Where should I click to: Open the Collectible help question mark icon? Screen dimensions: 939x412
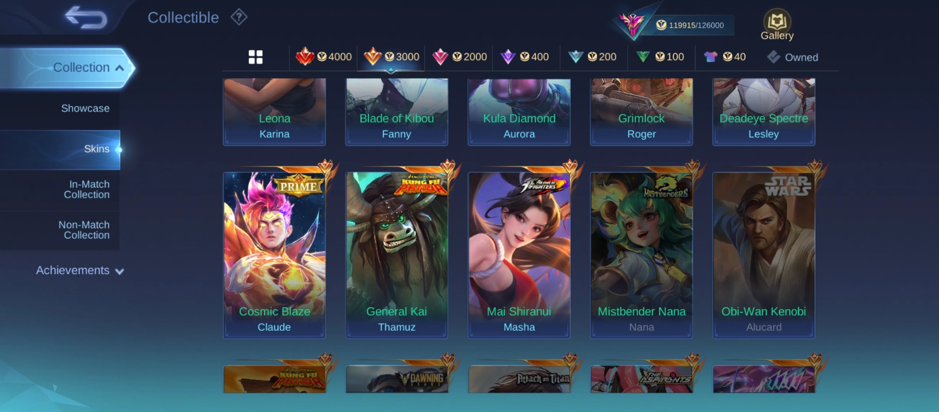239,17
